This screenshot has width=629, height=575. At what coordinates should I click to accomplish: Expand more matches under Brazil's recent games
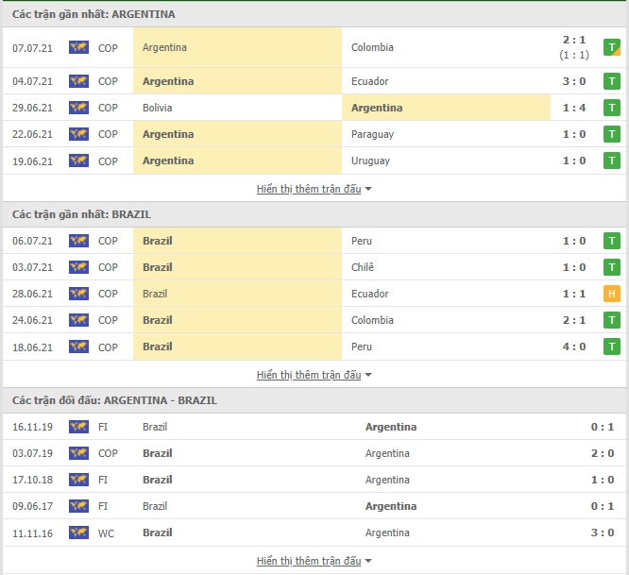tap(314, 375)
